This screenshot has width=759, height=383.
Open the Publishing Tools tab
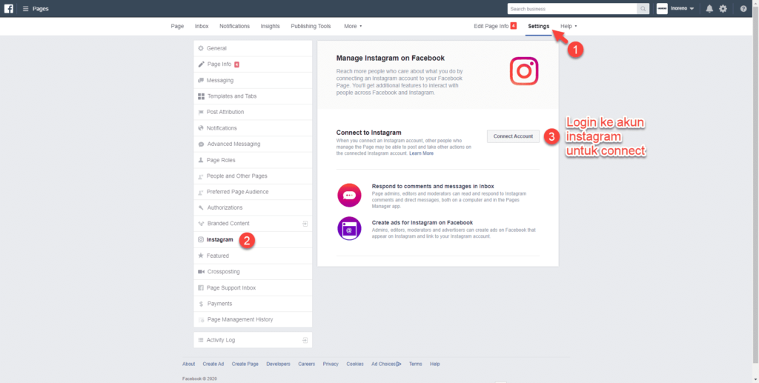[x=311, y=27]
